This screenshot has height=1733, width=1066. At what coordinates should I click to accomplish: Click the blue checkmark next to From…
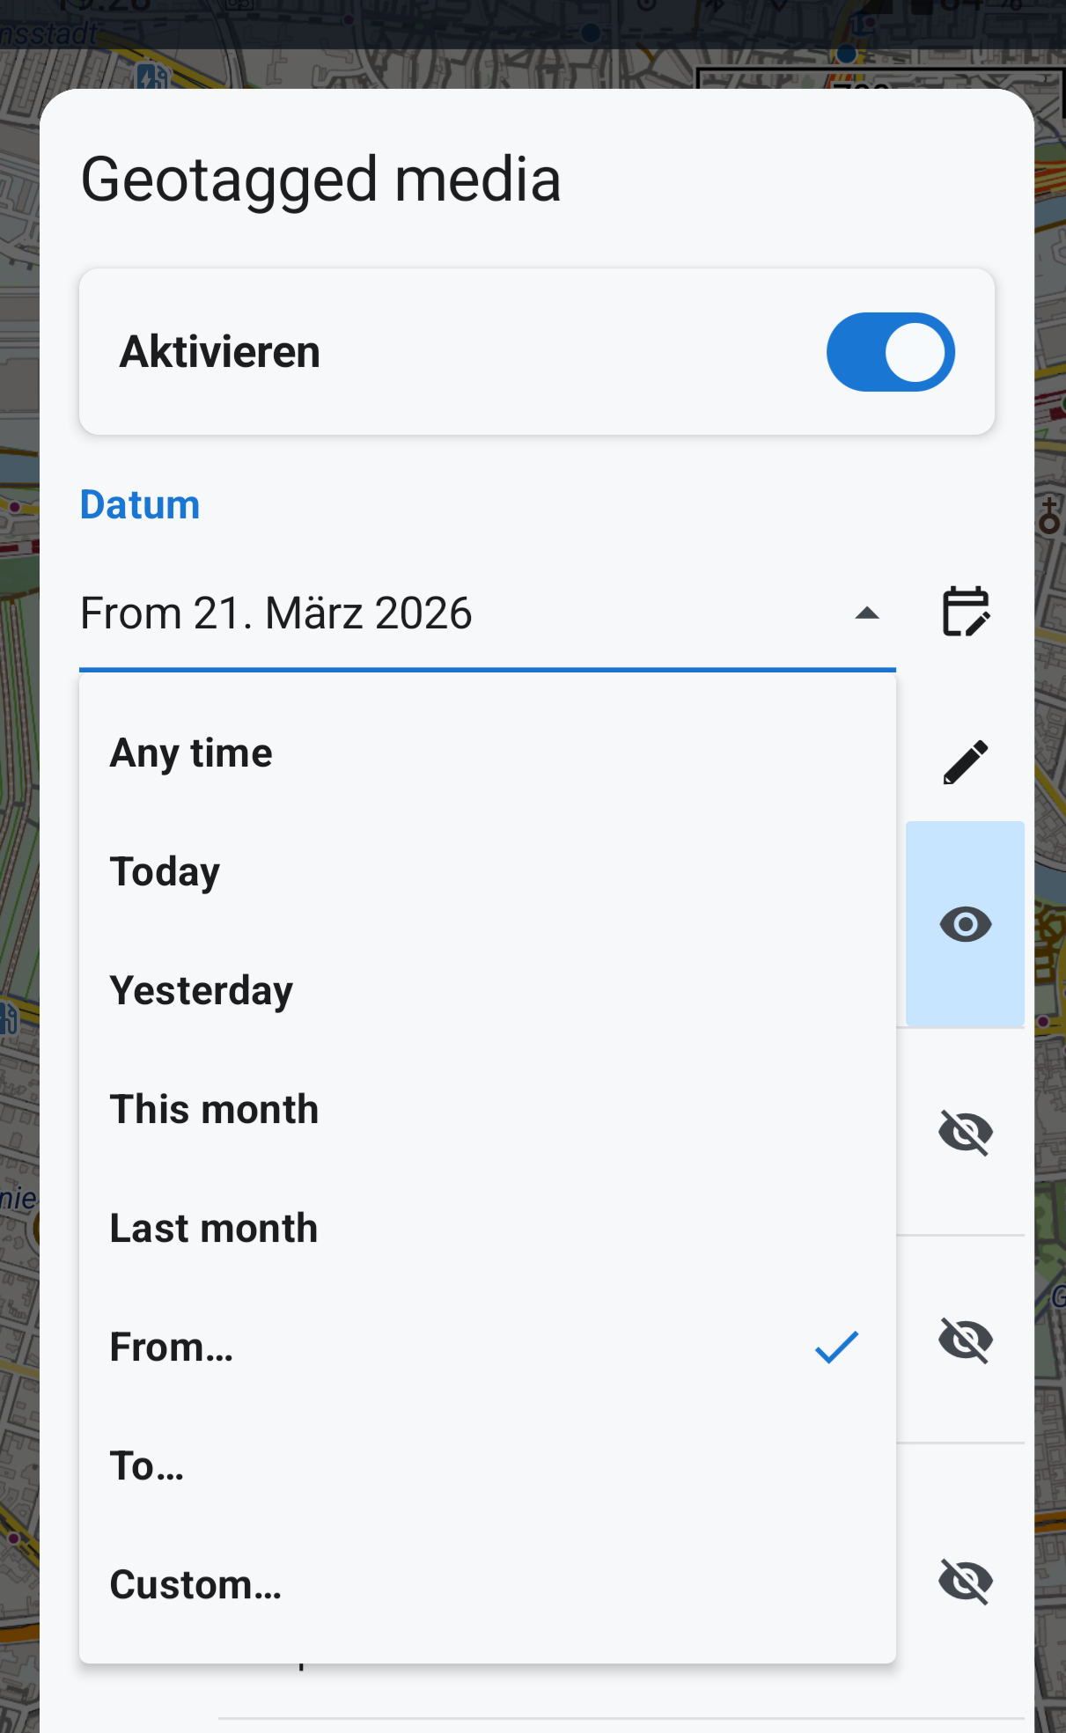tap(836, 1347)
